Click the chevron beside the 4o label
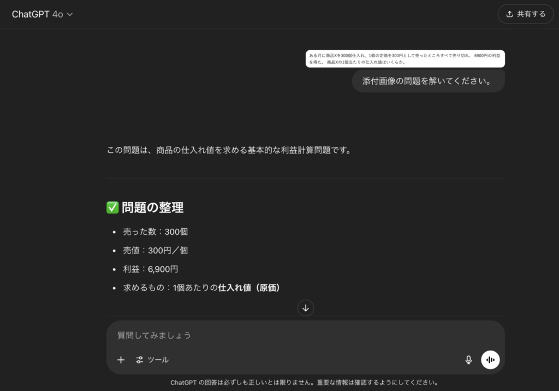559x391 pixels. (x=70, y=15)
